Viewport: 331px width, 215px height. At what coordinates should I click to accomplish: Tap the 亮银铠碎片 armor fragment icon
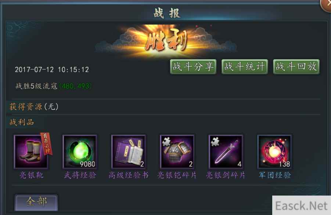point(177,152)
